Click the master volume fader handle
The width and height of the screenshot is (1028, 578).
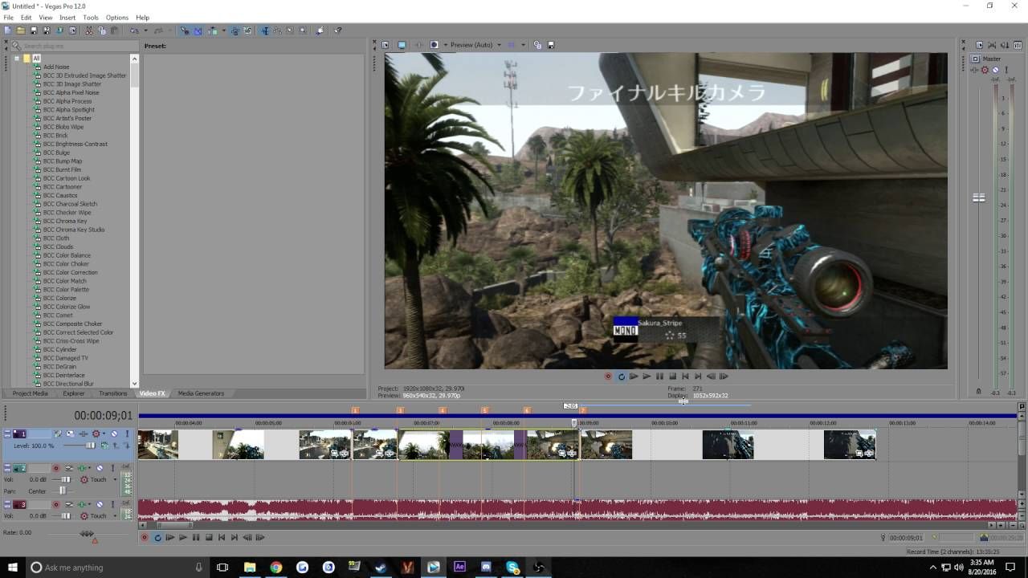pyautogui.click(x=979, y=197)
